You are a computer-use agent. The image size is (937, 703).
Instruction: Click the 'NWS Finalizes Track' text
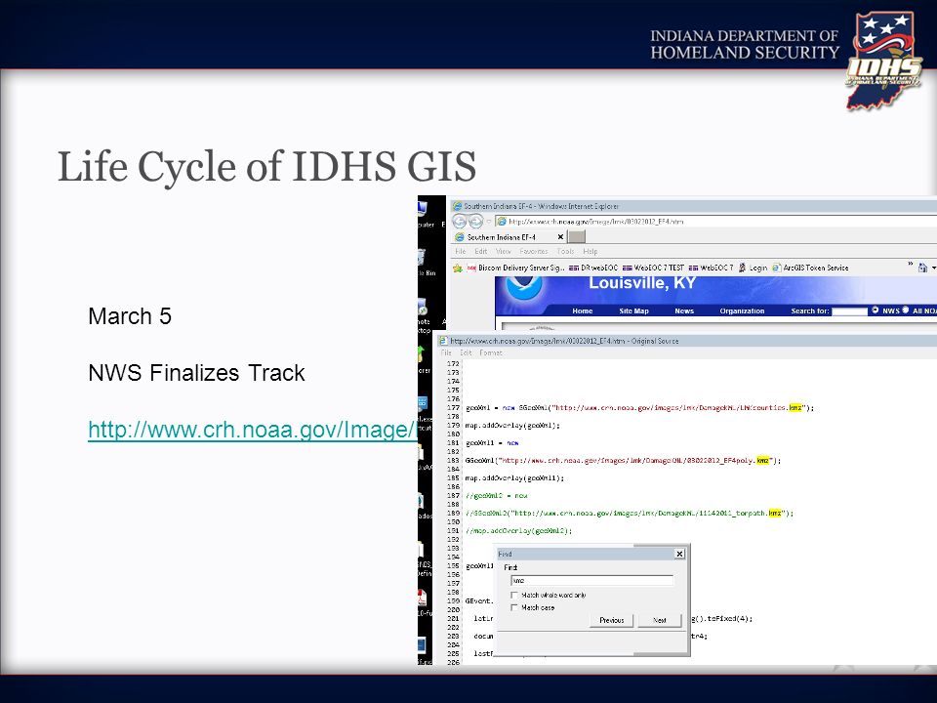click(x=196, y=373)
